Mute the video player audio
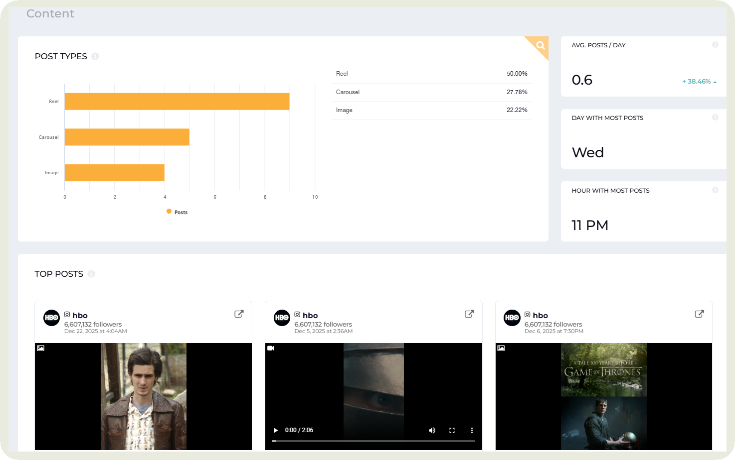735x460 pixels. click(432, 430)
